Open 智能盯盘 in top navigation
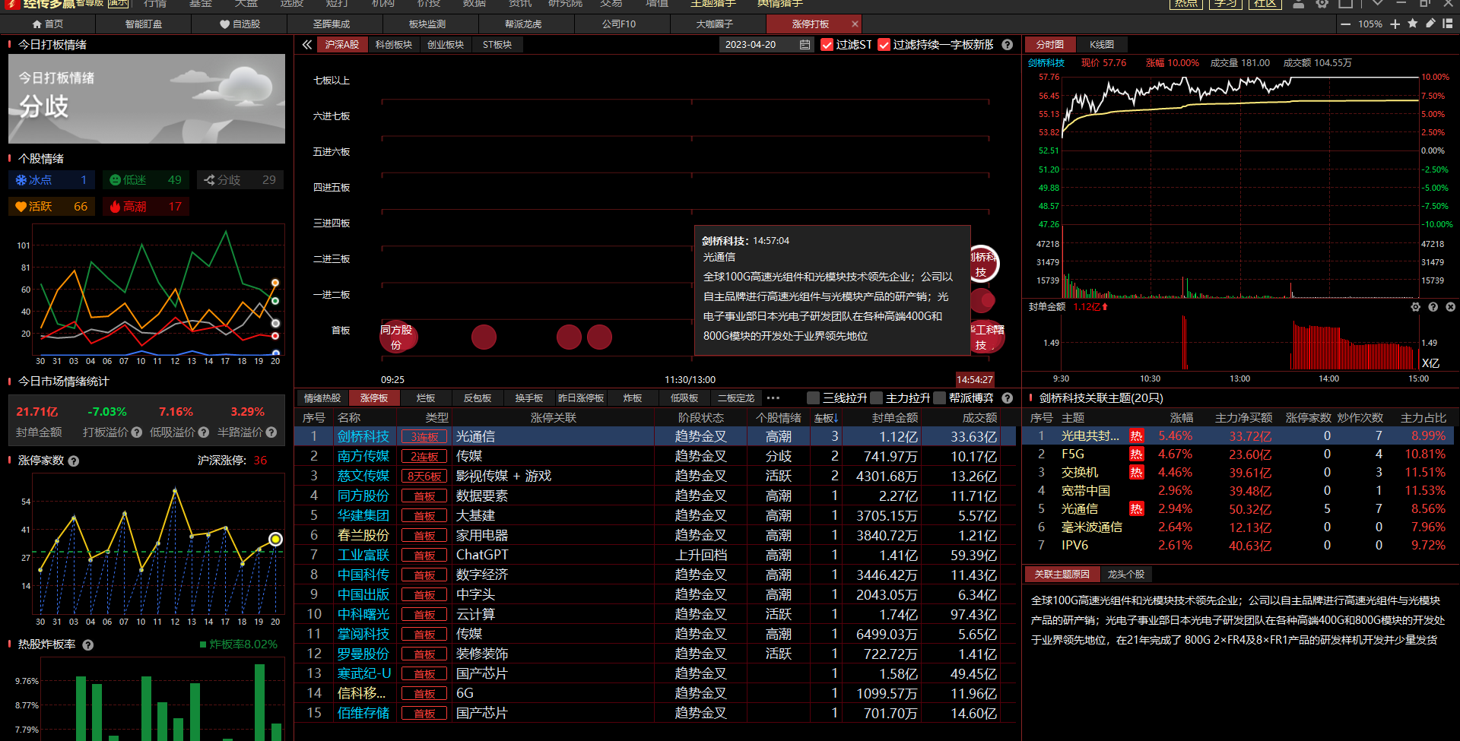 [144, 24]
